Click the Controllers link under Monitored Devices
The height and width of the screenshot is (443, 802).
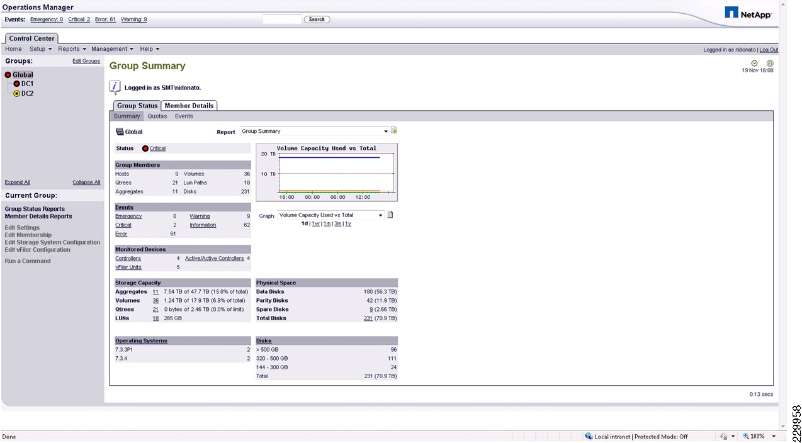(128, 259)
